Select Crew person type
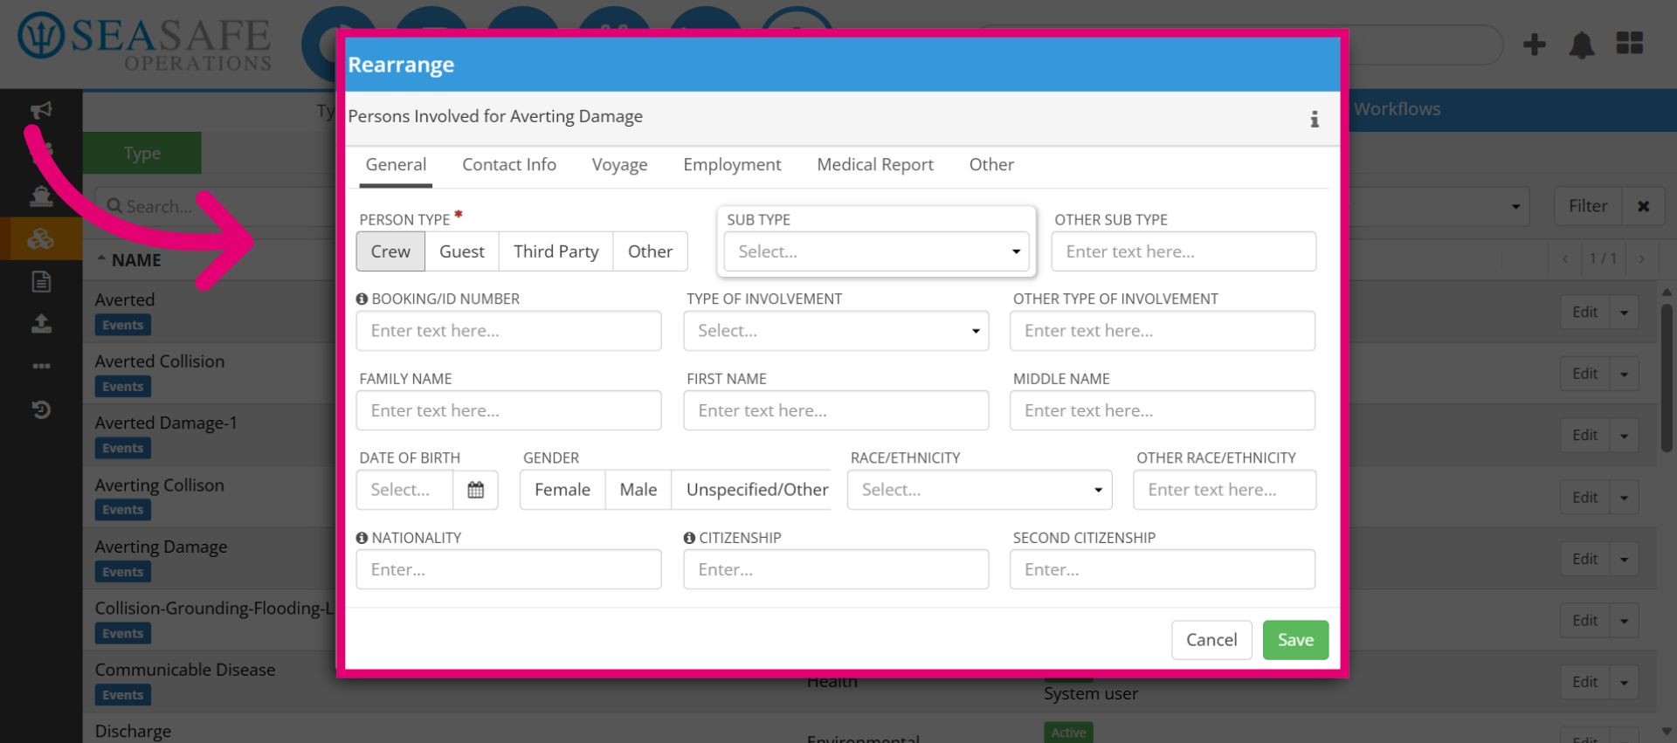Screen dimensions: 1677x743 pyautogui.click(x=390, y=251)
